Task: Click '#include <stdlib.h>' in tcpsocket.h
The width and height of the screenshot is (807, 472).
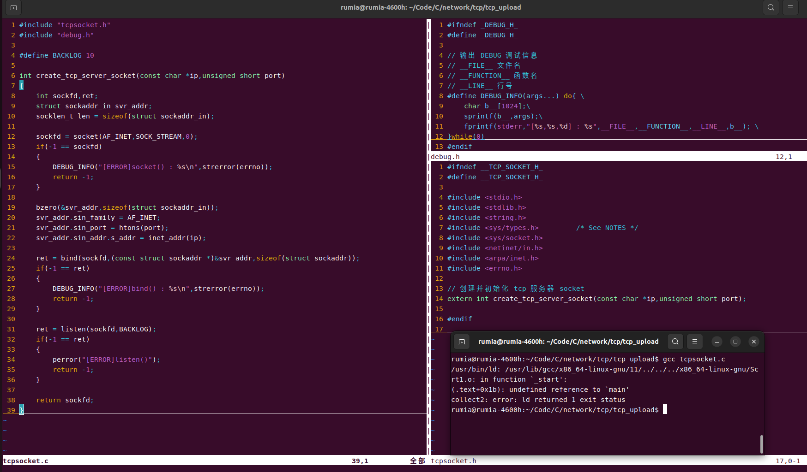Action: 487,207
